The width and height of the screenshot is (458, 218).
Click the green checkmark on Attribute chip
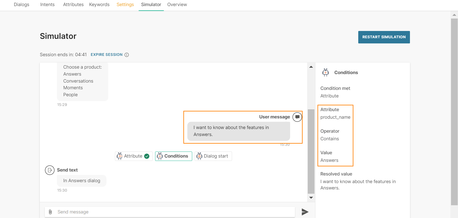147,156
